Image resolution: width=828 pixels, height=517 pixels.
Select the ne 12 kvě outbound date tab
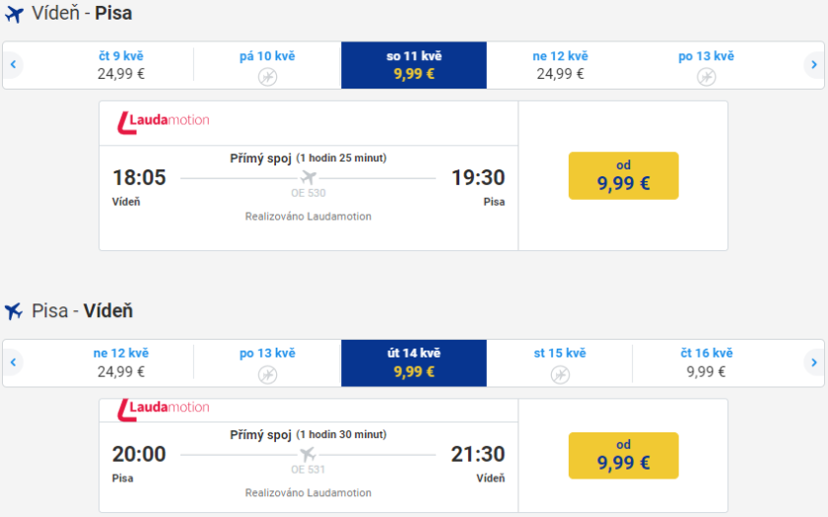coord(560,65)
